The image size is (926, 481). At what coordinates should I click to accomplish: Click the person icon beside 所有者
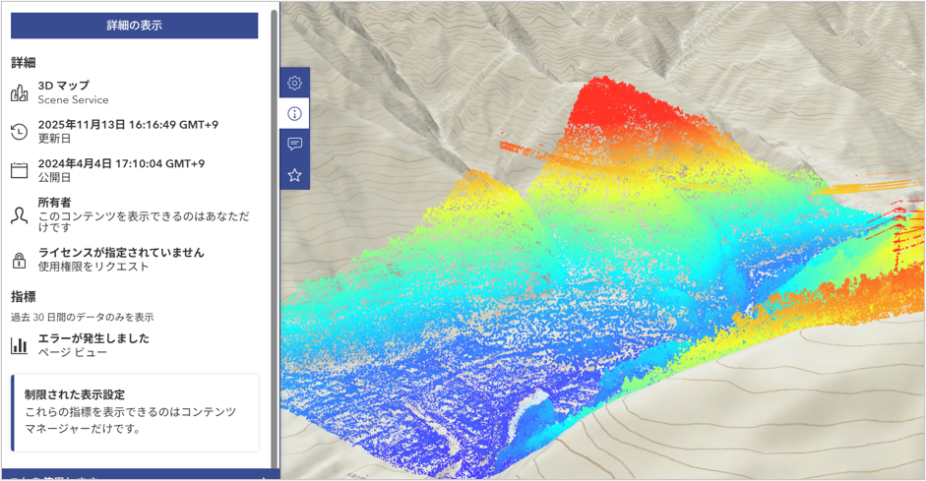19,214
